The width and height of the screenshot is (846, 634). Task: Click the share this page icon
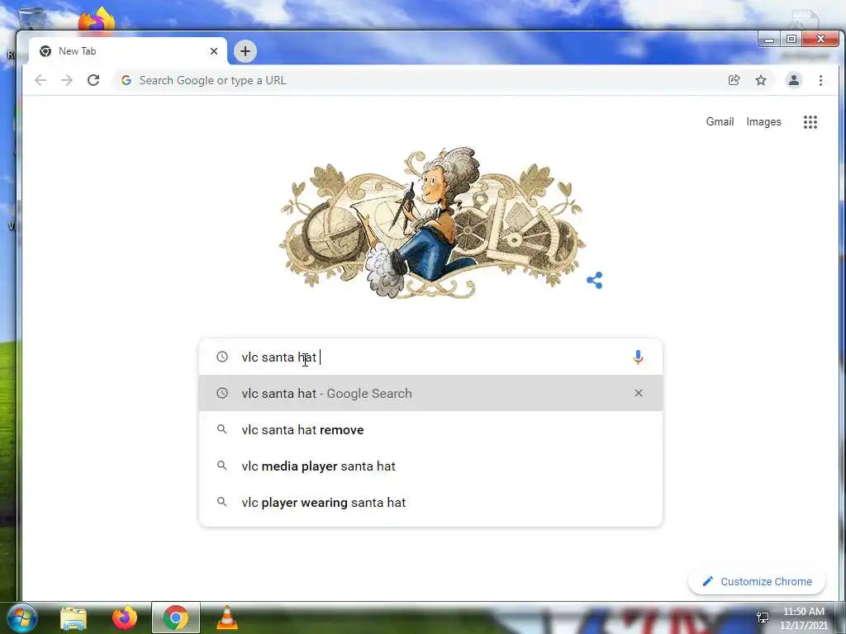734,80
